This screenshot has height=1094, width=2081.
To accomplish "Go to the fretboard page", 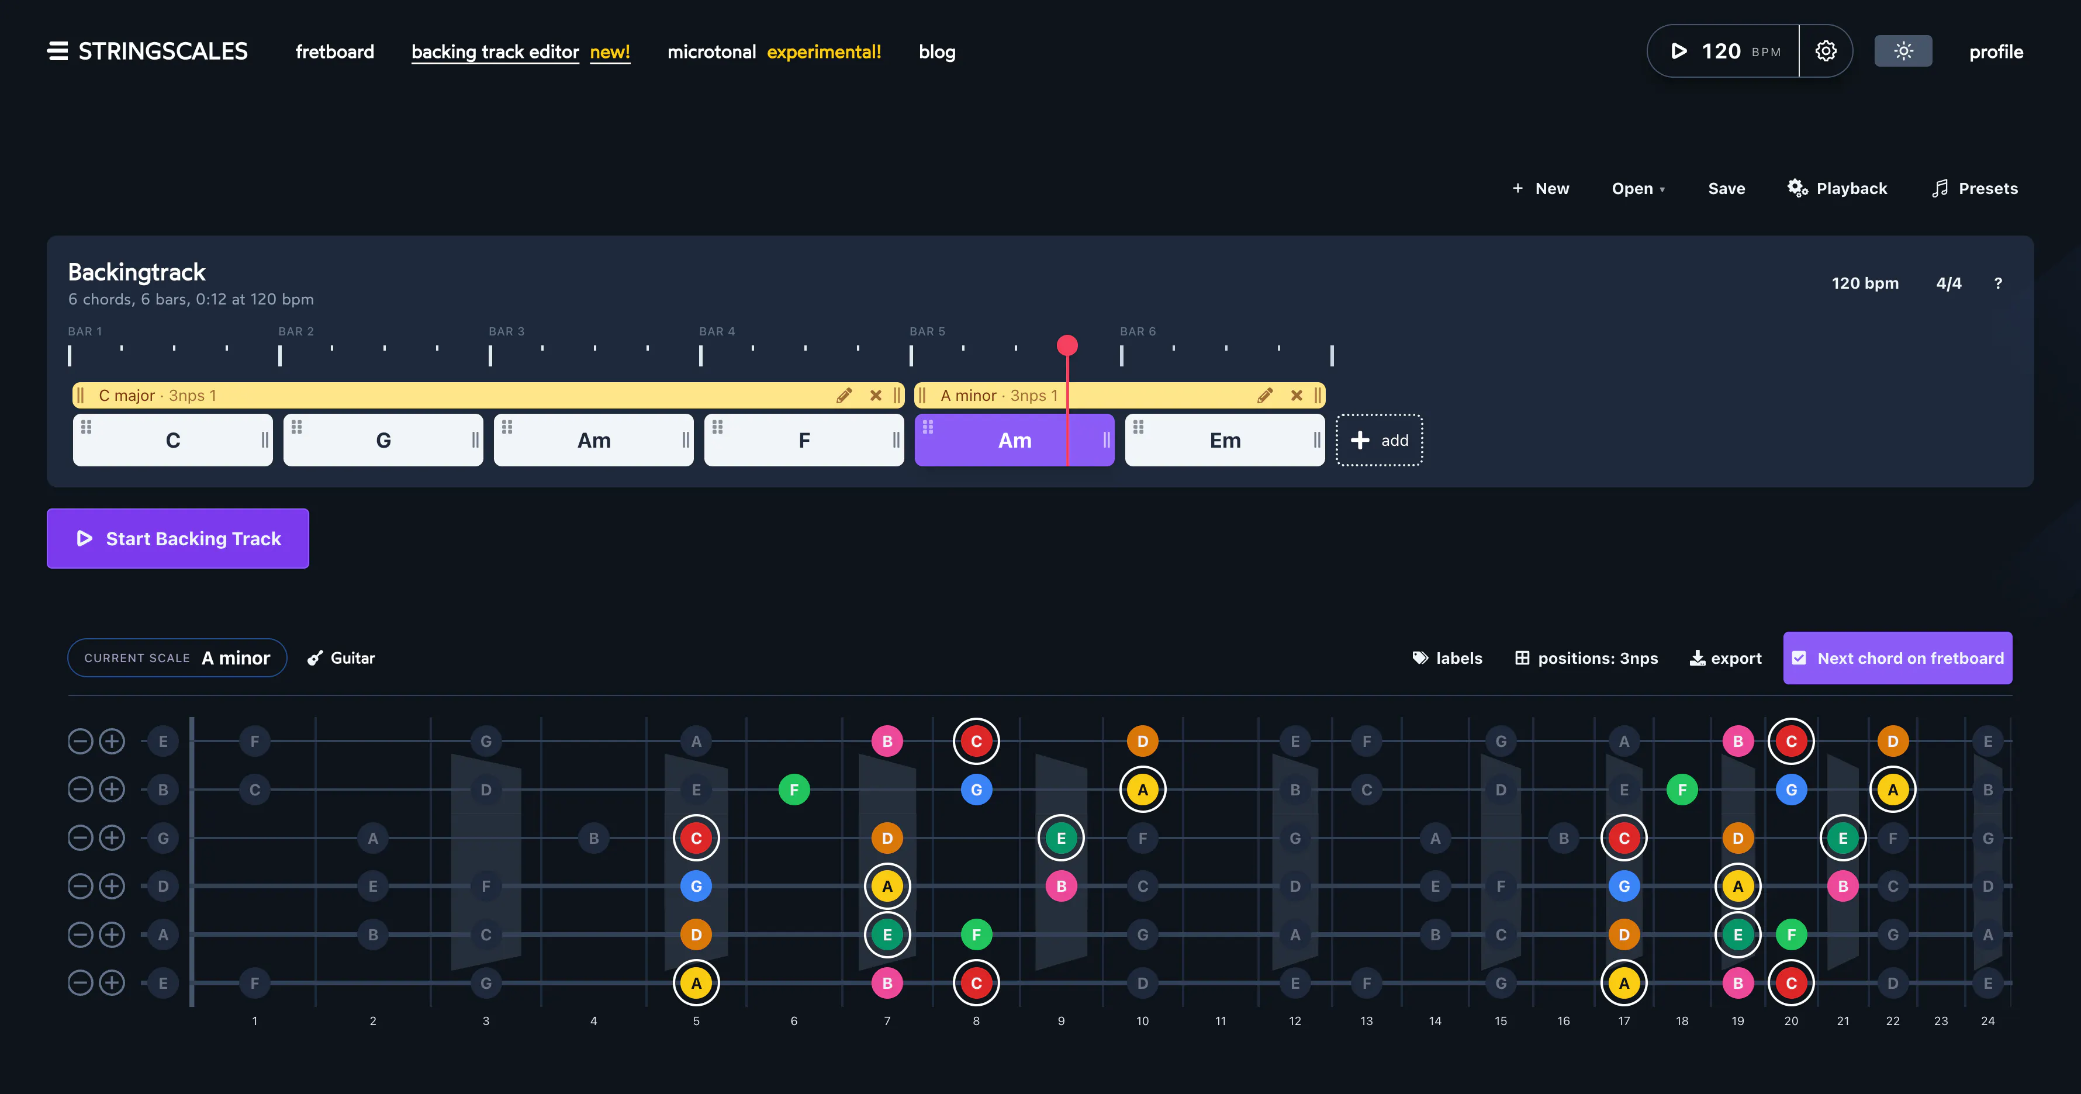I will coord(334,51).
